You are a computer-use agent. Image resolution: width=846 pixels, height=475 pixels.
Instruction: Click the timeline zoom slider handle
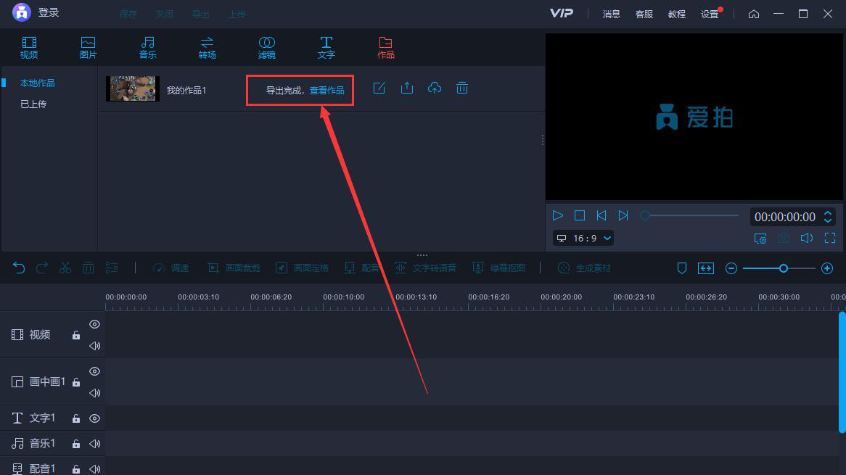click(784, 268)
